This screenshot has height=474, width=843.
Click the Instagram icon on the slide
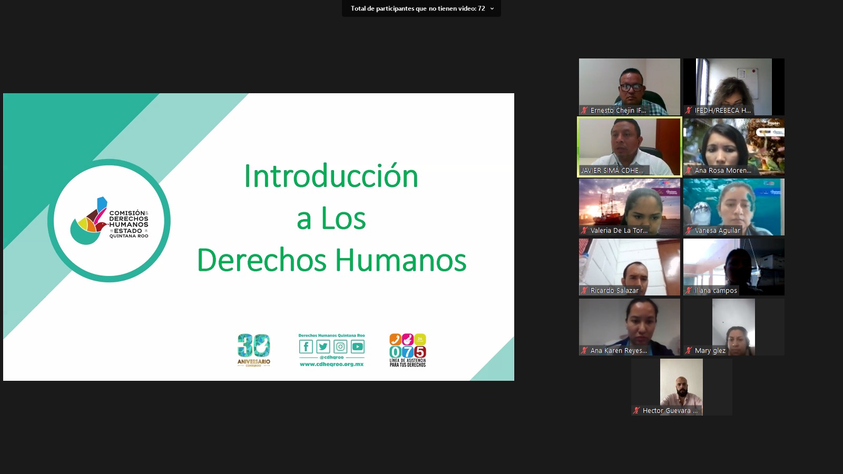(340, 347)
